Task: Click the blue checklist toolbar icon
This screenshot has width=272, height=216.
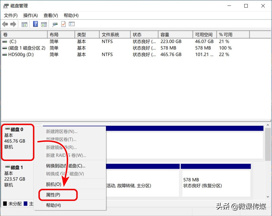Action: point(71,24)
